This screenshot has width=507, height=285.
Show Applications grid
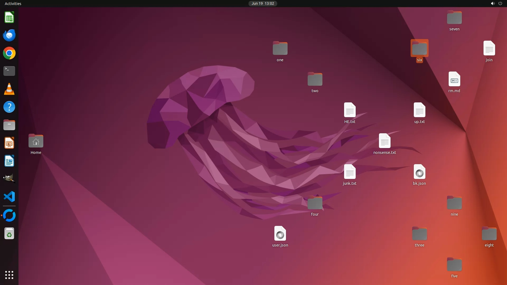pyautogui.click(x=9, y=275)
